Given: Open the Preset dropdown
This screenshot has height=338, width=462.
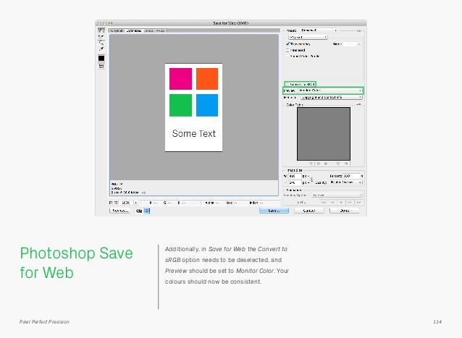Looking at the screenshot, I should [x=319, y=30].
